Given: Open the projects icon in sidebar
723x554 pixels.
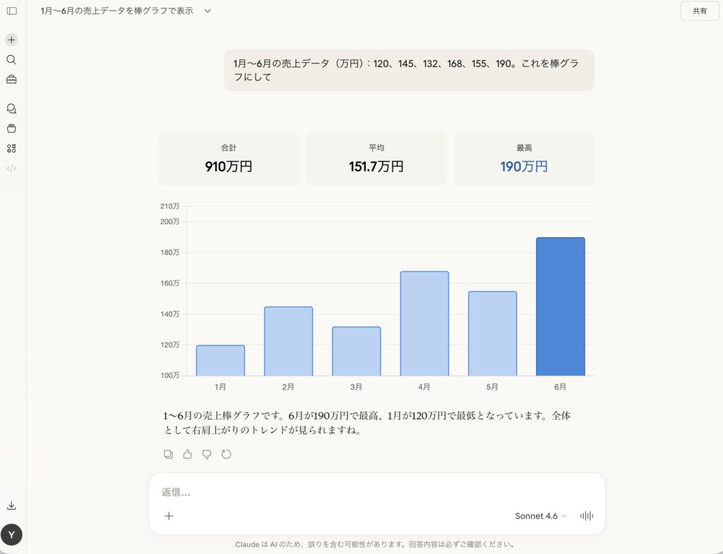Looking at the screenshot, I should (x=11, y=128).
